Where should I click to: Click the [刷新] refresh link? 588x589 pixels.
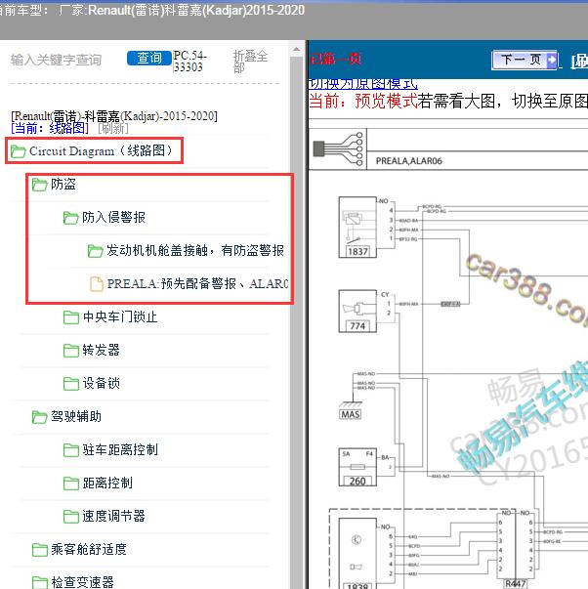(x=113, y=129)
